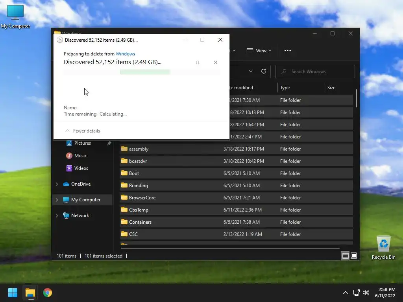Open the Windows Start menu

13,293
